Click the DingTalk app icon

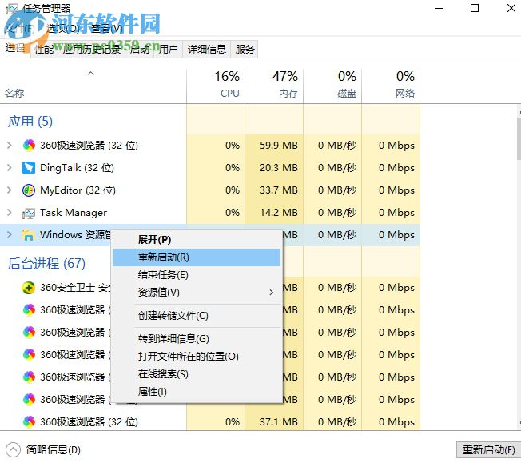coord(29,168)
